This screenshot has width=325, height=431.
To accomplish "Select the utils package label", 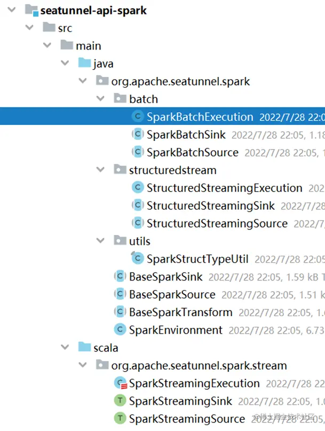I will 140,241.
